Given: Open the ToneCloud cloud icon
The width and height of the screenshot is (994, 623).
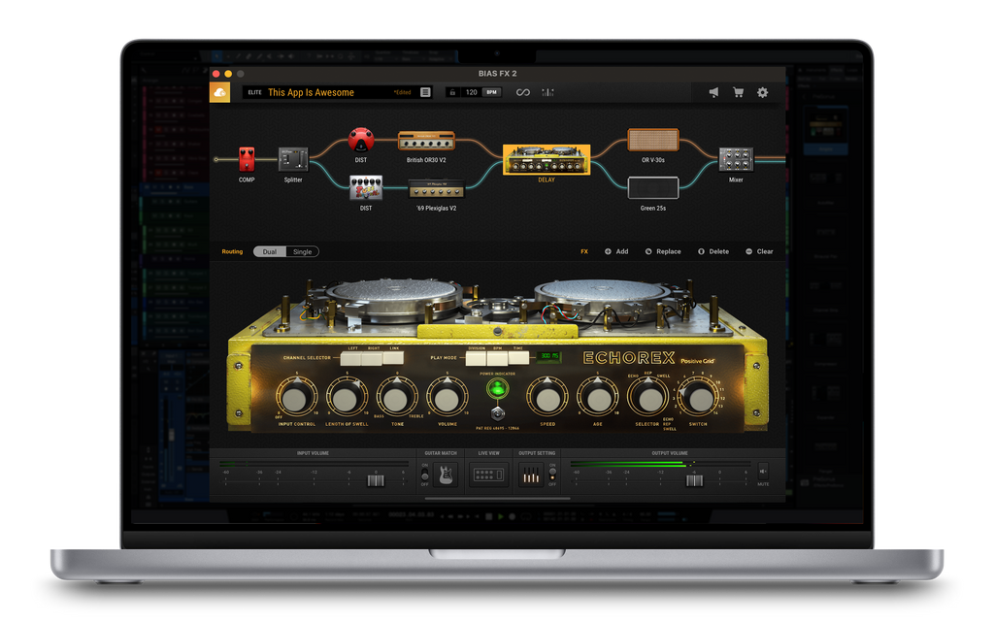Looking at the screenshot, I should tap(219, 92).
